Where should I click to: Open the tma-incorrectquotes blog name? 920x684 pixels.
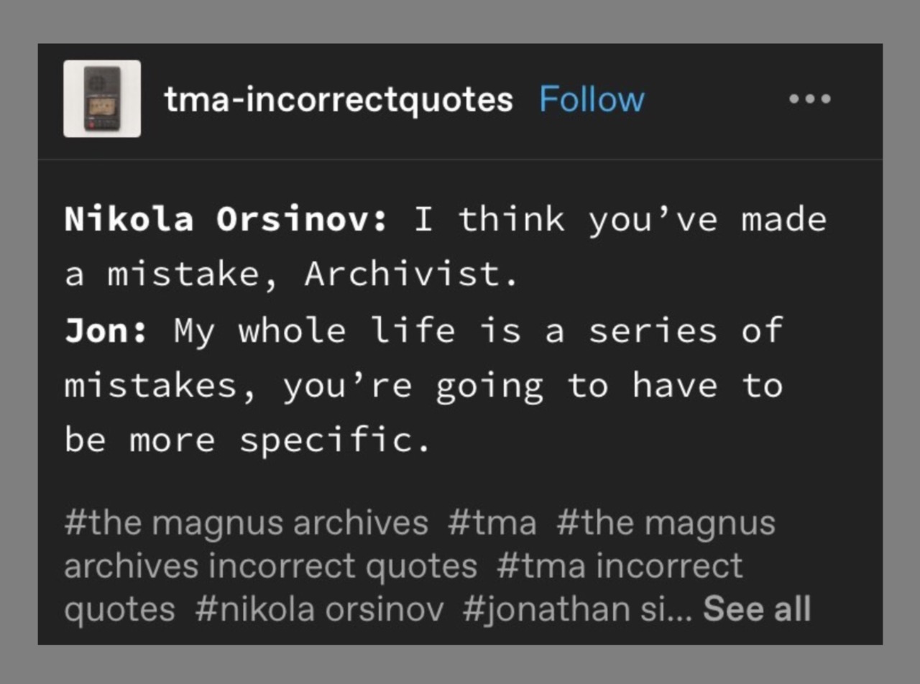point(339,99)
